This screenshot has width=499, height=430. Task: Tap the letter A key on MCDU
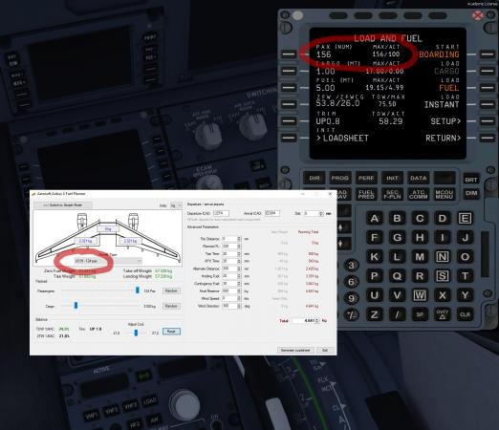pyautogui.click(x=375, y=218)
